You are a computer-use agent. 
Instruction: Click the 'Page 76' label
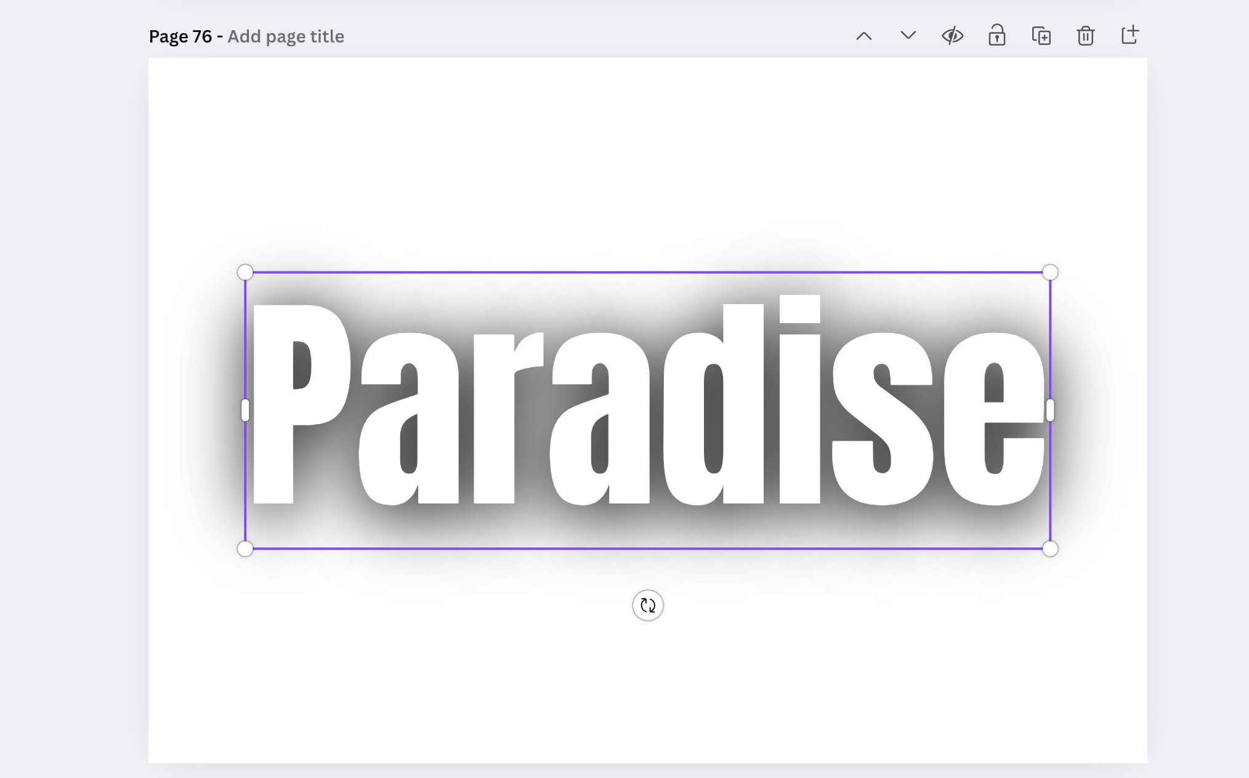[180, 36]
